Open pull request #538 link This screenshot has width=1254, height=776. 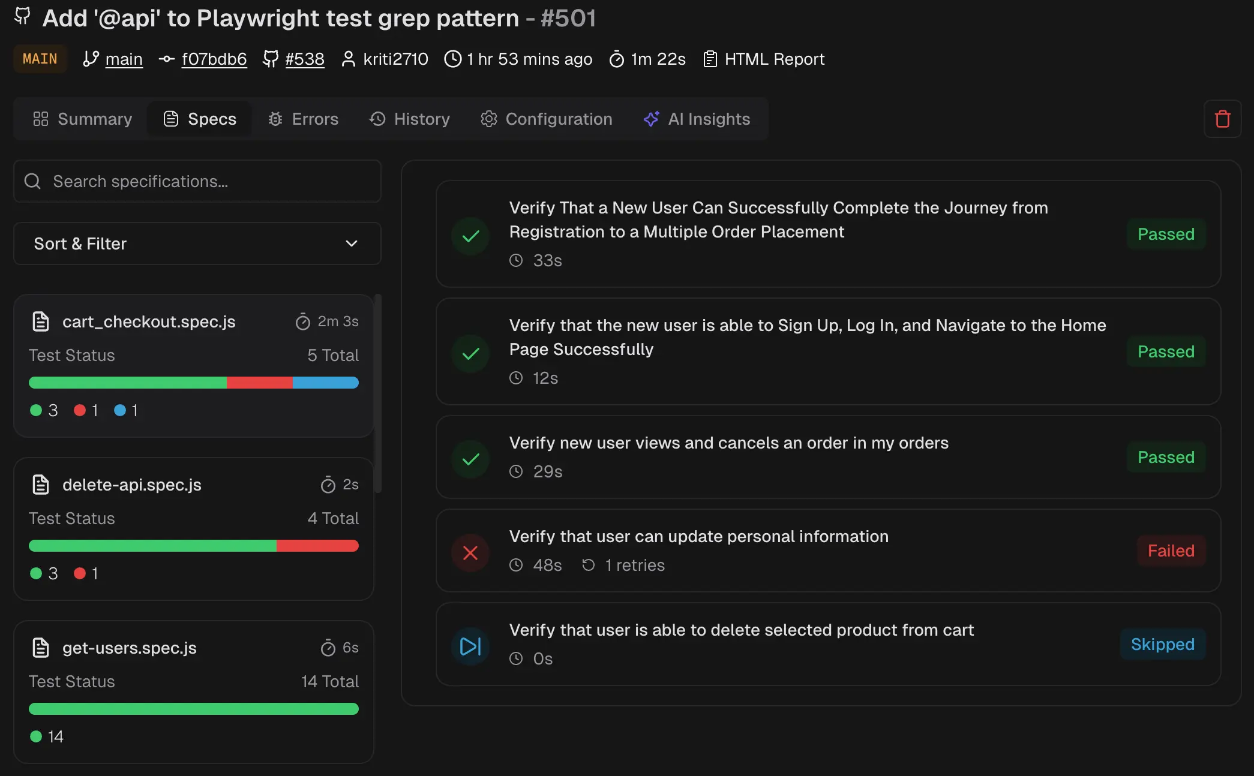point(304,59)
